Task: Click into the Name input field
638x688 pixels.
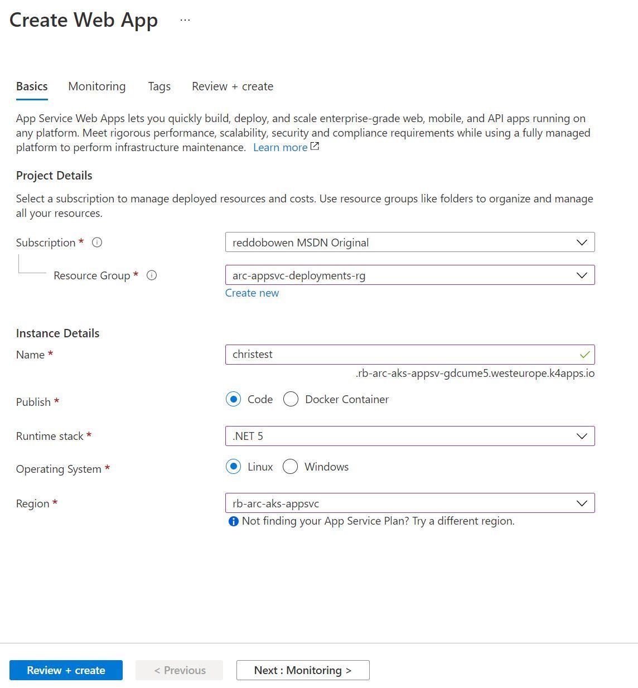Action: click(410, 355)
